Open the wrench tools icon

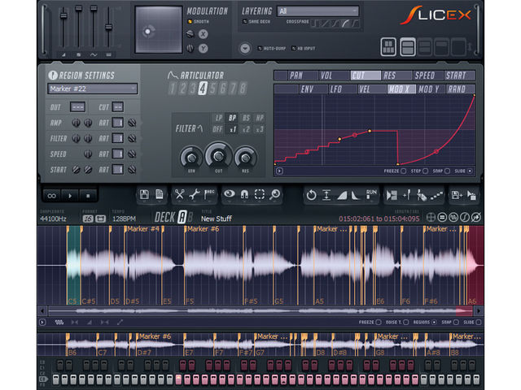pos(195,194)
